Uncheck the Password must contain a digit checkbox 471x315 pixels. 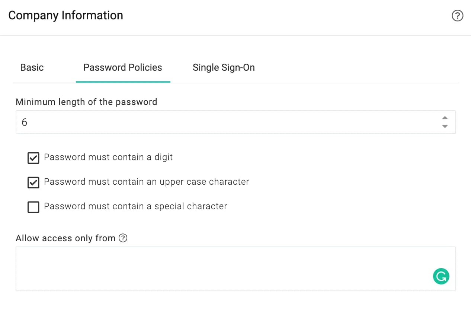point(33,158)
